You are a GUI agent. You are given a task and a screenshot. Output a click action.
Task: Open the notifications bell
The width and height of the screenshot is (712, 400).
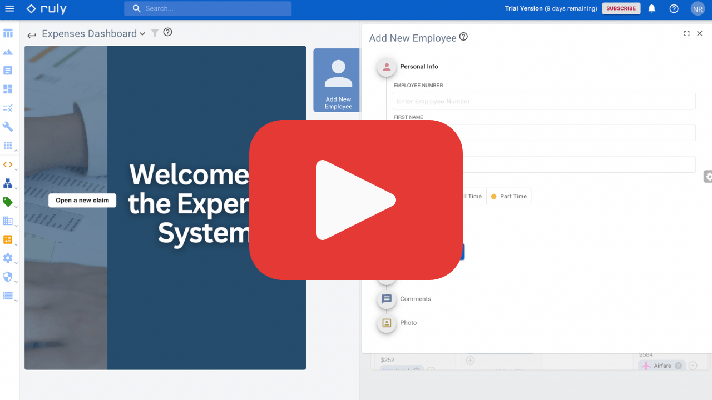[x=652, y=8]
